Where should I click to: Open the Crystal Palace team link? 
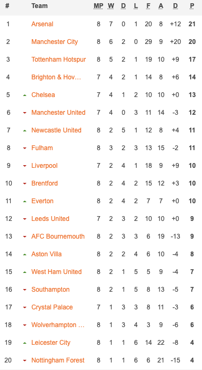pyautogui.click(x=52, y=307)
